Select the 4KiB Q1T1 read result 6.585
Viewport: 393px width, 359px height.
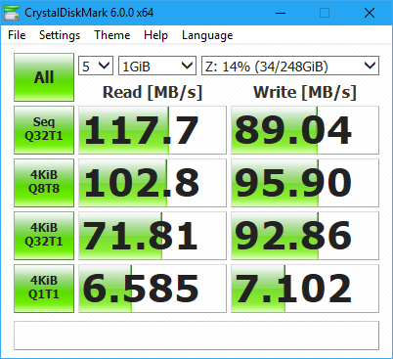click(153, 289)
